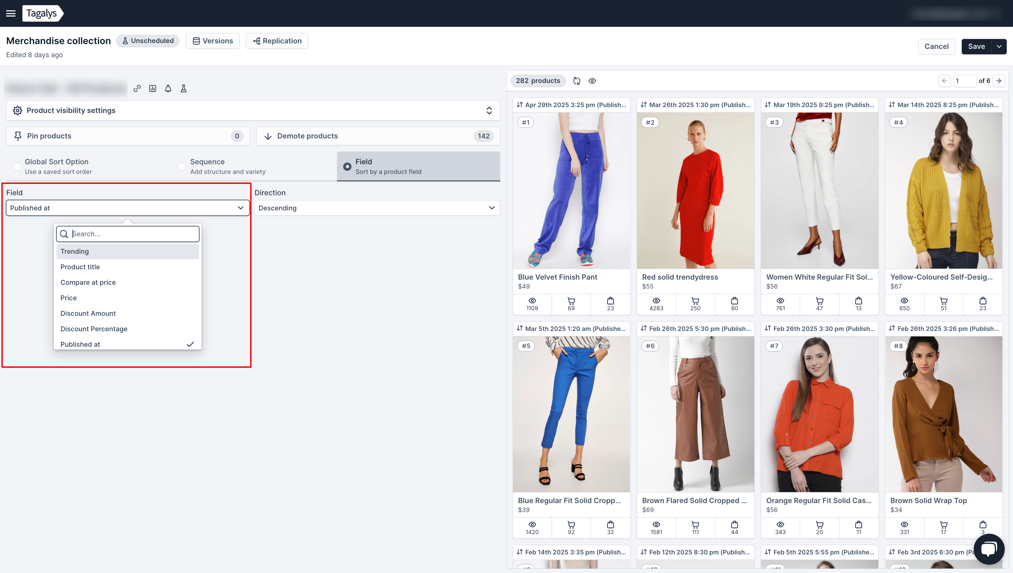Click cart icon on Blue Velvet Finish Pant
Viewport: 1013px width, 573px height.
tap(571, 301)
